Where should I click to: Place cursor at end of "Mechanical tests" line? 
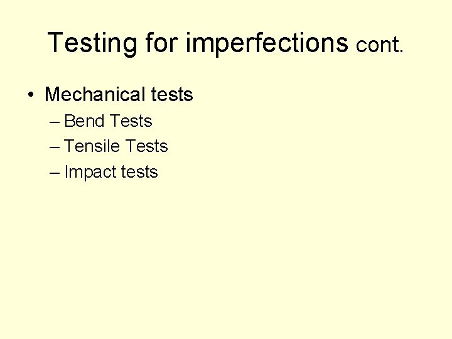(x=194, y=95)
